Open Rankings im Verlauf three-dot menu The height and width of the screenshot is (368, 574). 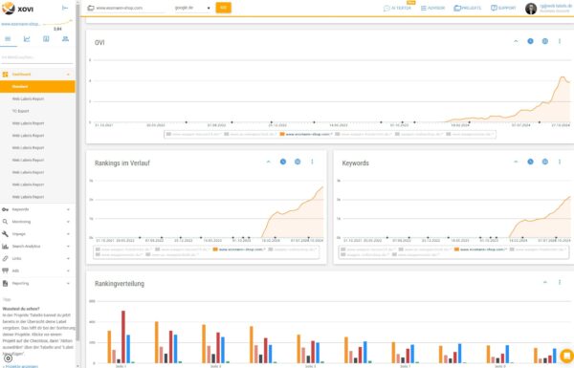click(x=312, y=162)
